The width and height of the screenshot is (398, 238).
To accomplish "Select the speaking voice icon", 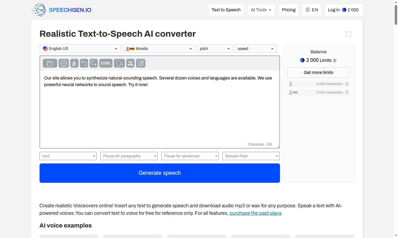I will click(119, 63).
